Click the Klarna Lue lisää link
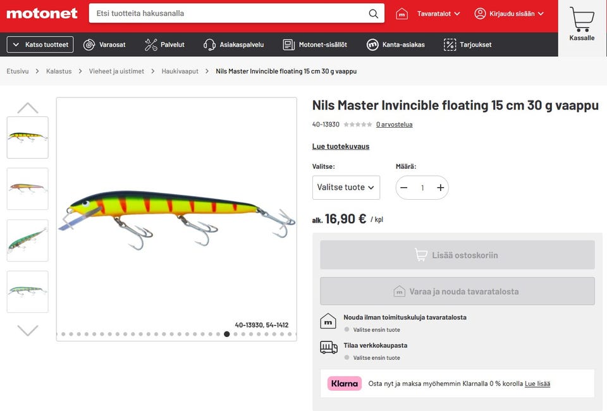Image resolution: width=607 pixels, height=411 pixels. pyautogui.click(x=537, y=384)
